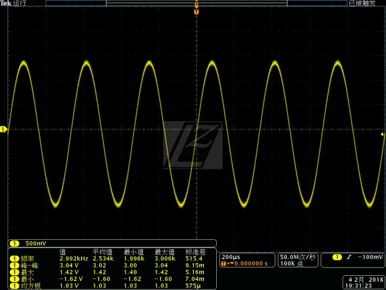Click the 100k 点 record length readout
The image size is (386, 290).
[x=291, y=264]
